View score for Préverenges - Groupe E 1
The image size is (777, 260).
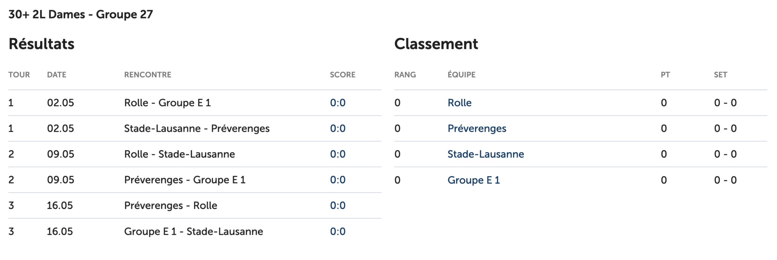point(338,180)
